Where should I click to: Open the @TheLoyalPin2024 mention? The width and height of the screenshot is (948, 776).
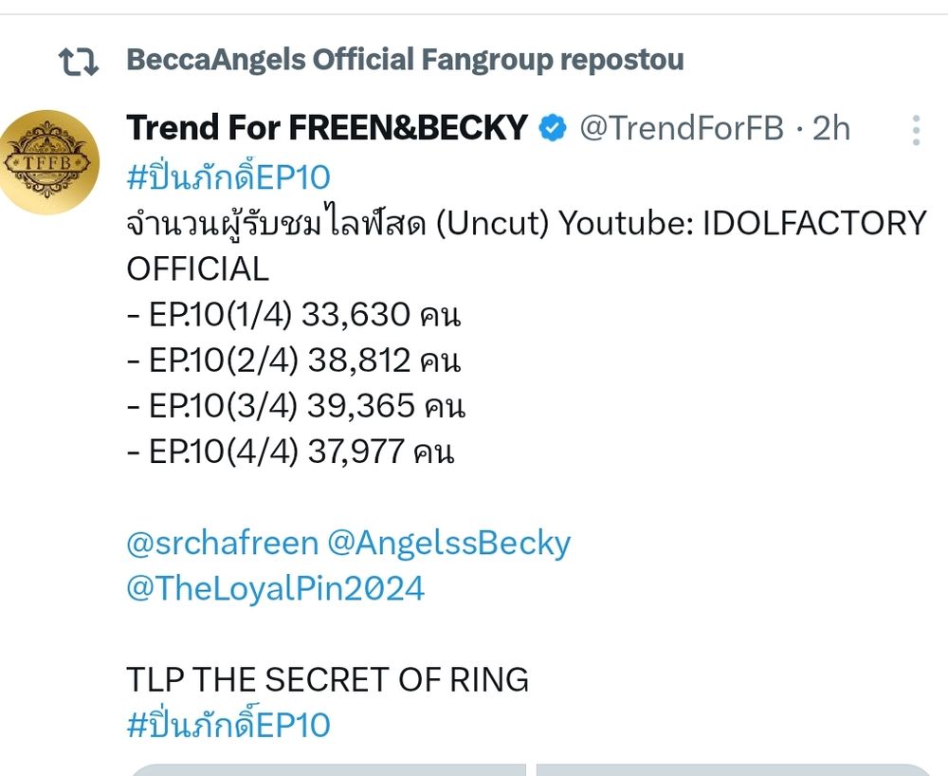pos(275,589)
